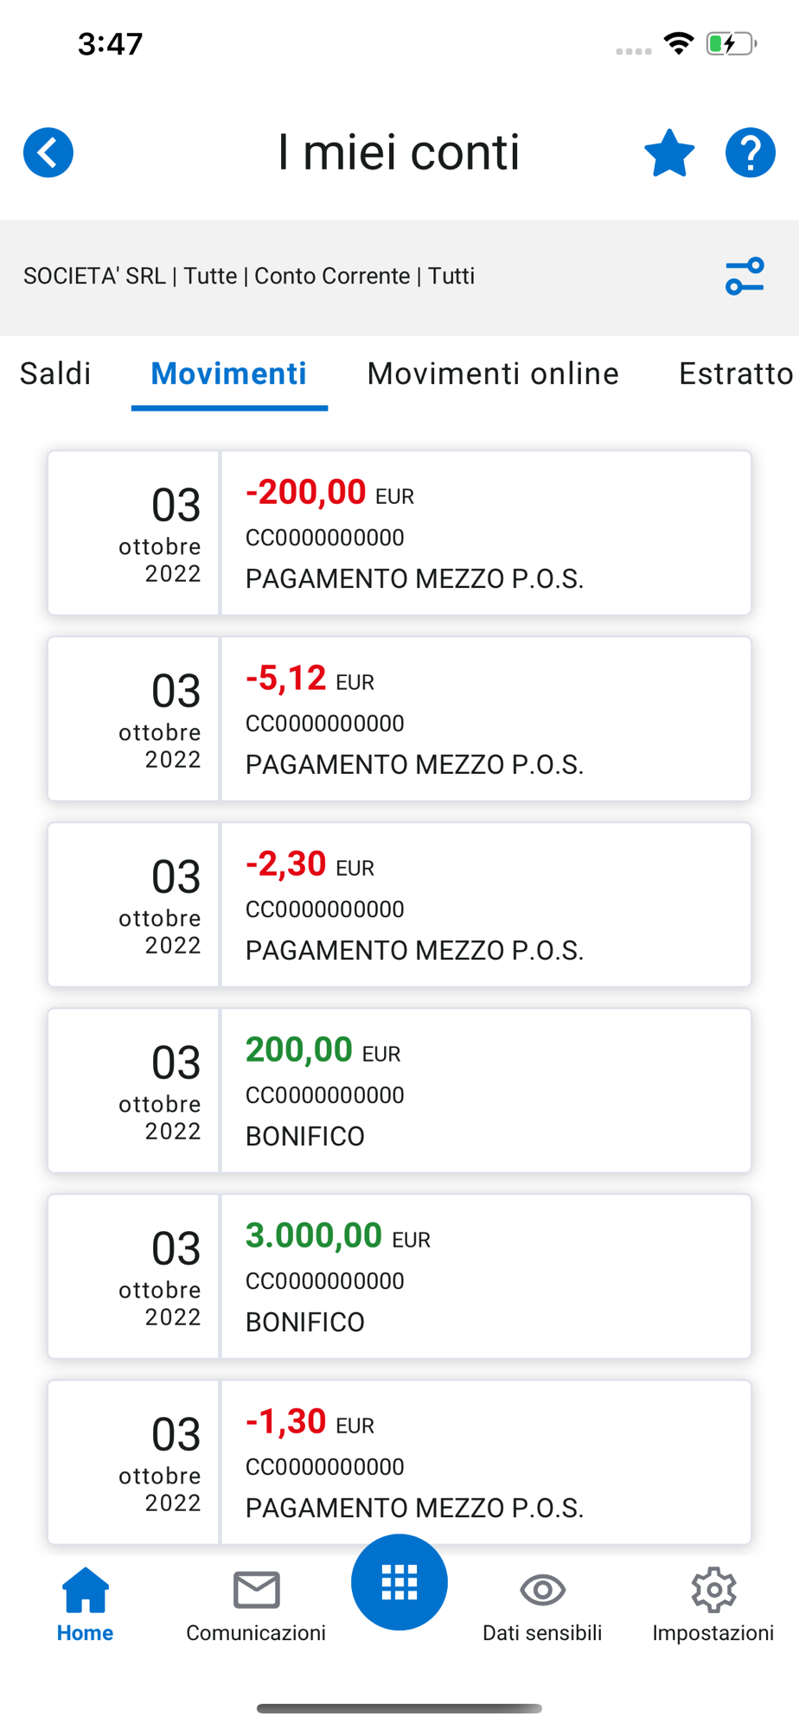Screen dimensions: 799x1729
Task: Switch to the Saldi tab
Action: point(55,373)
